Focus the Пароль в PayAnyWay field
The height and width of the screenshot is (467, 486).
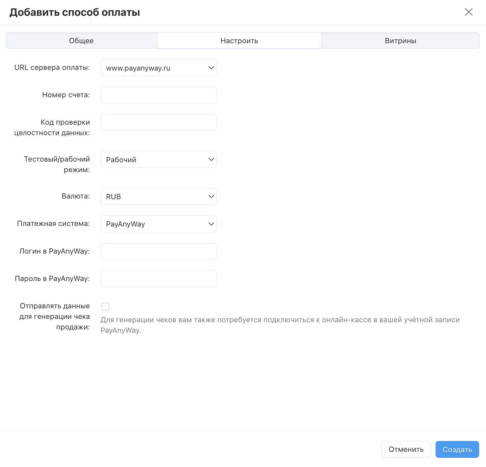point(158,279)
